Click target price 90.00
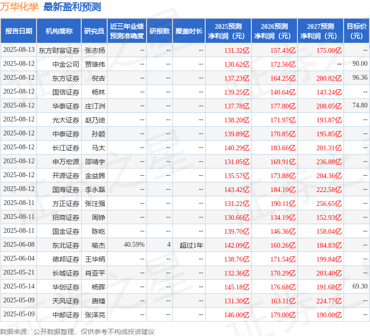The height and width of the screenshot is (336, 370). click(x=360, y=64)
